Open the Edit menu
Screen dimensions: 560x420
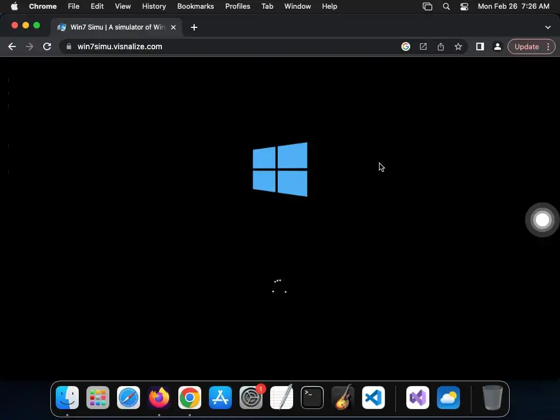tap(97, 7)
